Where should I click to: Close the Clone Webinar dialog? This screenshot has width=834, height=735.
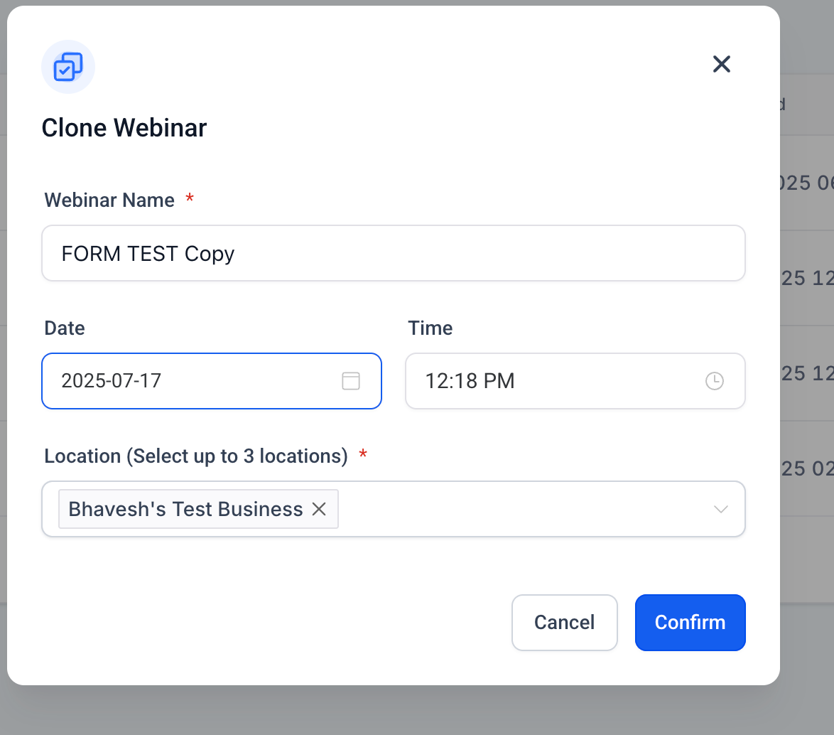point(721,65)
